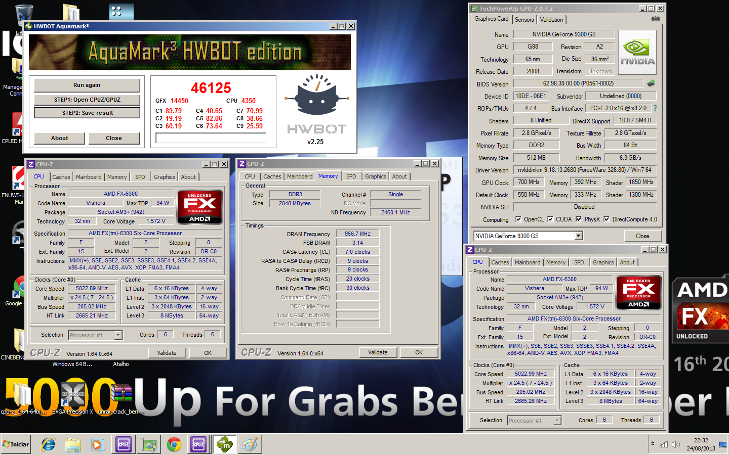Click the Driver Version field in GPU-Z

point(585,170)
